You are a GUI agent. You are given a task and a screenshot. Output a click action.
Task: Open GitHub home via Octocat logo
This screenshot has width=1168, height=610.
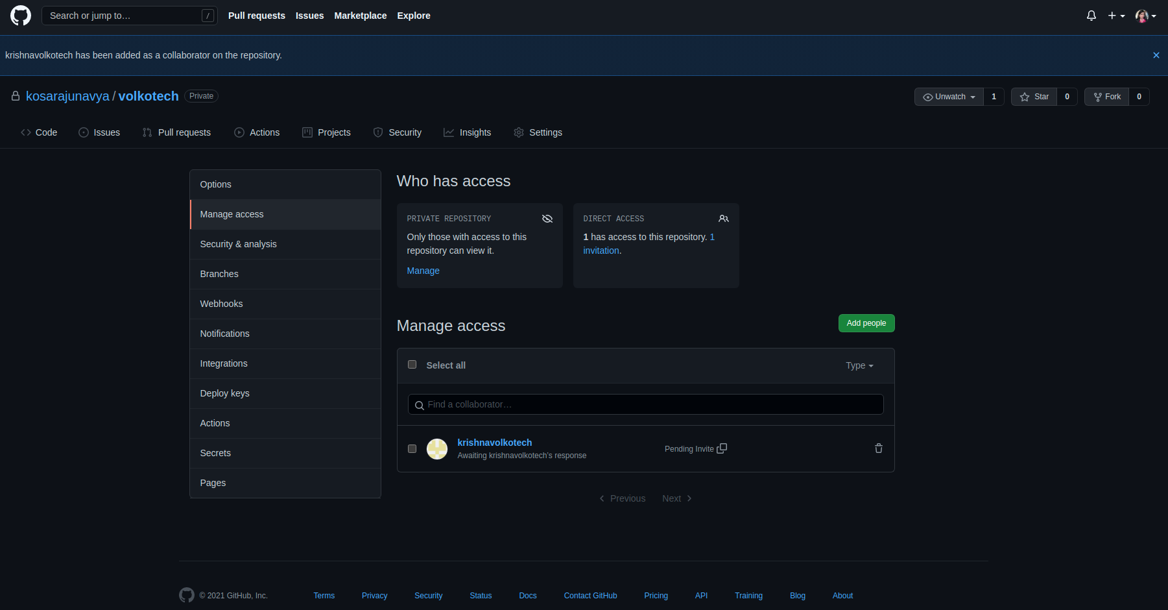21,16
